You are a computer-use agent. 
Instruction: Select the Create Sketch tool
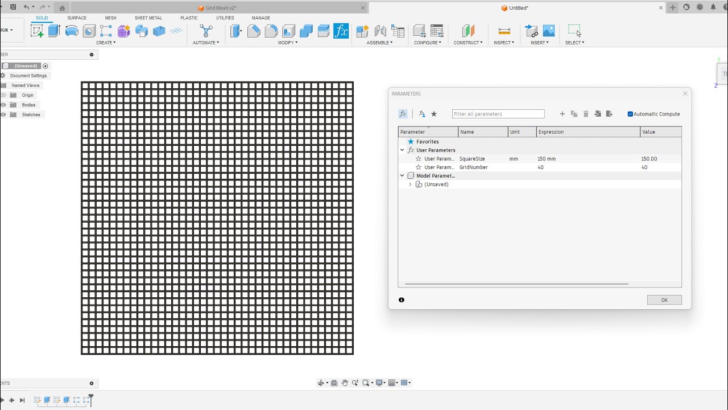pos(37,31)
